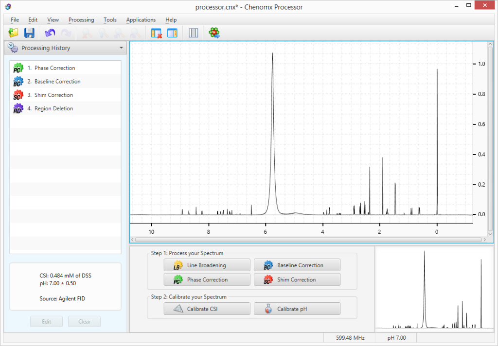Save the spectrum with the floppy icon
Image resolution: width=498 pixels, height=346 pixels.
click(x=29, y=33)
